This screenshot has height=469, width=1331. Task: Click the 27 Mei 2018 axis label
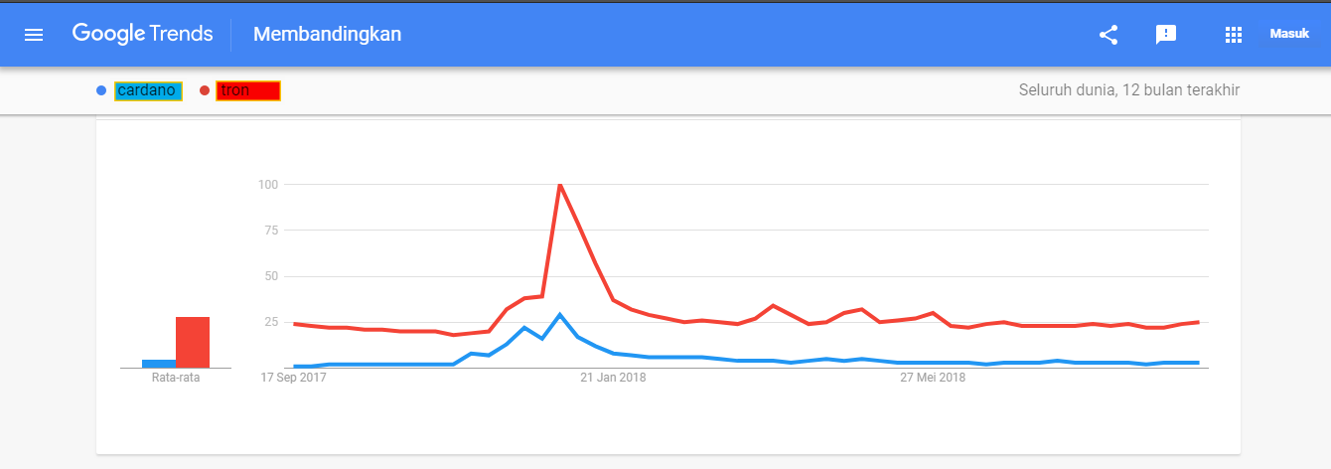coord(933,378)
